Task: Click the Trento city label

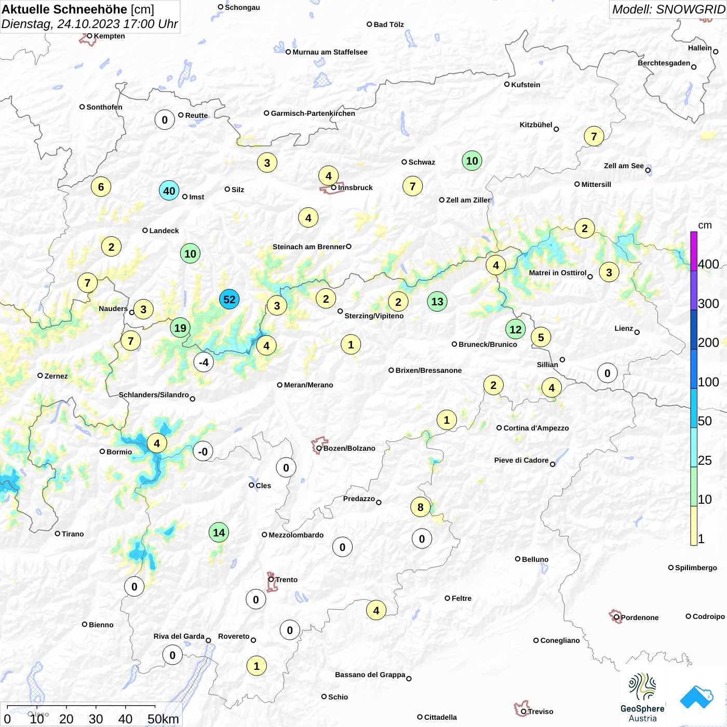Action: [287, 580]
